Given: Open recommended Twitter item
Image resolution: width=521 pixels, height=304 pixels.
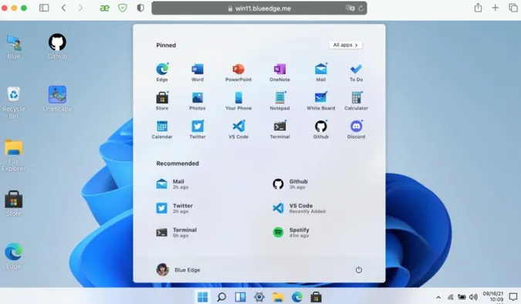Looking at the screenshot, I should pyautogui.click(x=174, y=208).
